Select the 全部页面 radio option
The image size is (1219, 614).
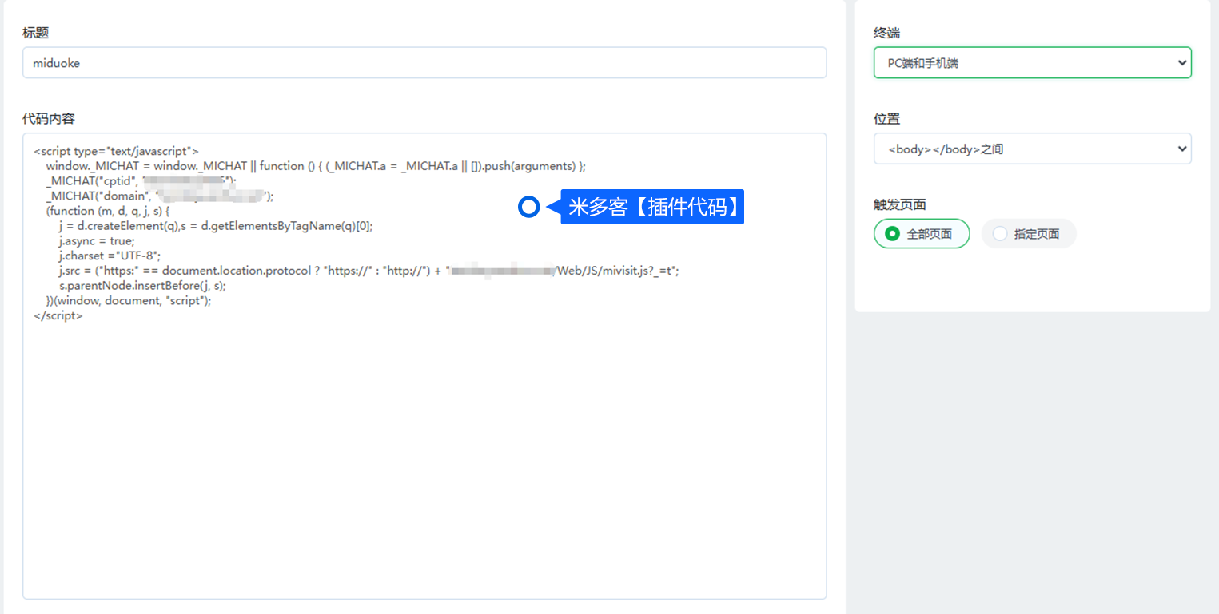(x=922, y=234)
